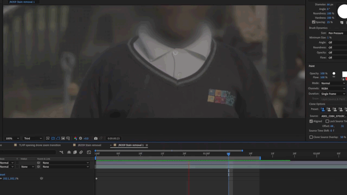This screenshot has height=195, width=347.
Task: Click the +0.0 exposure adjustment value
Action: click(x=86, y=139)
